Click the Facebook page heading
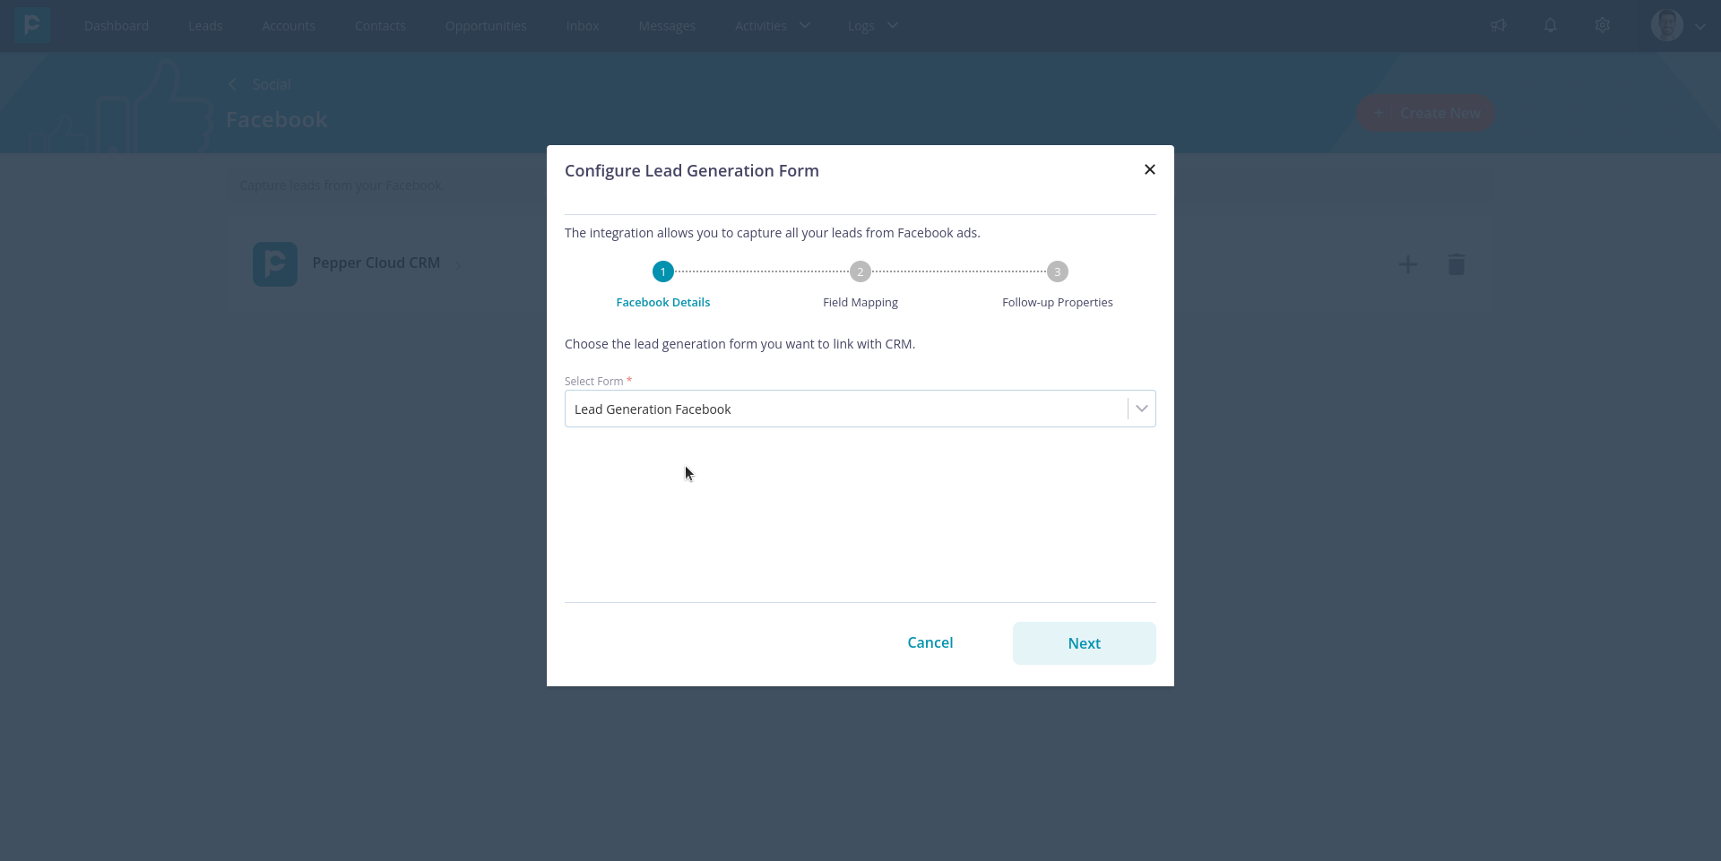Image resolution: width=1721 pixels, height=861 pixels. [277, 120]
